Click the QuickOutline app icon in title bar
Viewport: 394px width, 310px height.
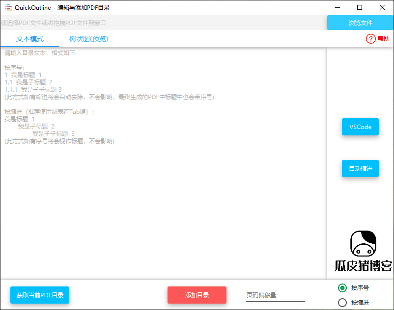(8, 7)
